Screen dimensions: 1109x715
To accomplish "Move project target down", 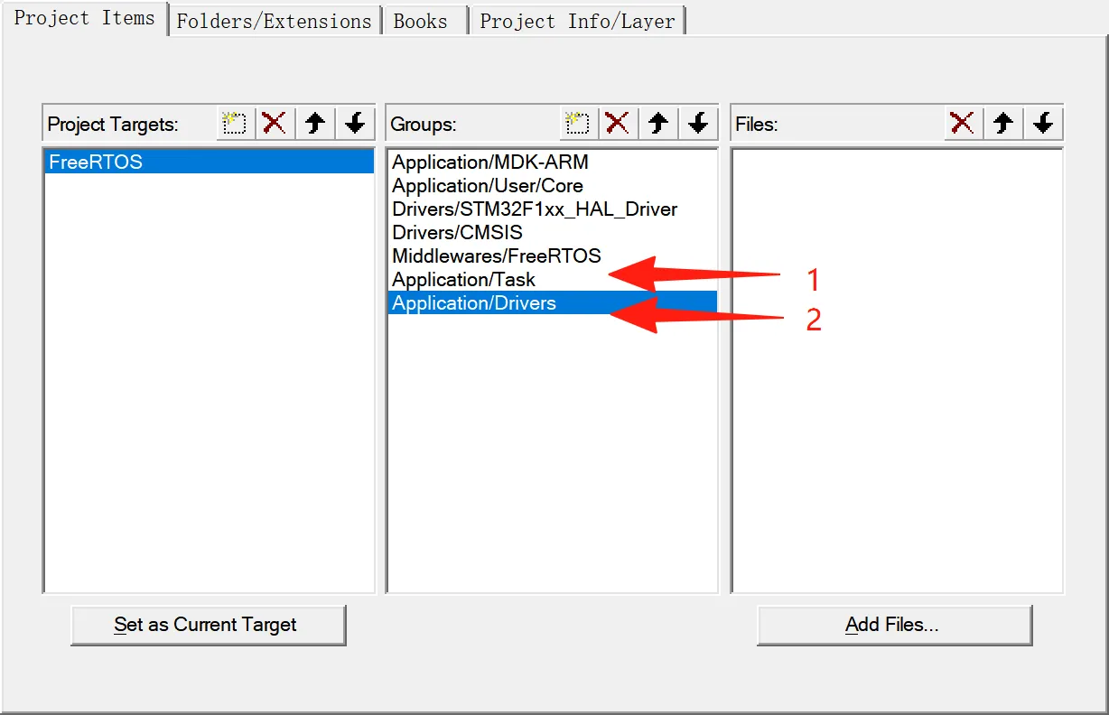I will pyautogui.click(x=355, y=124).
